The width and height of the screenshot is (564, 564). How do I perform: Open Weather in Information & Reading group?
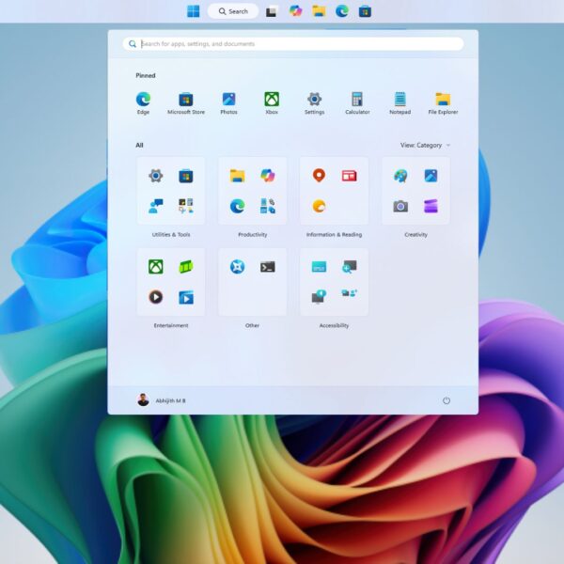click(319, 206)
